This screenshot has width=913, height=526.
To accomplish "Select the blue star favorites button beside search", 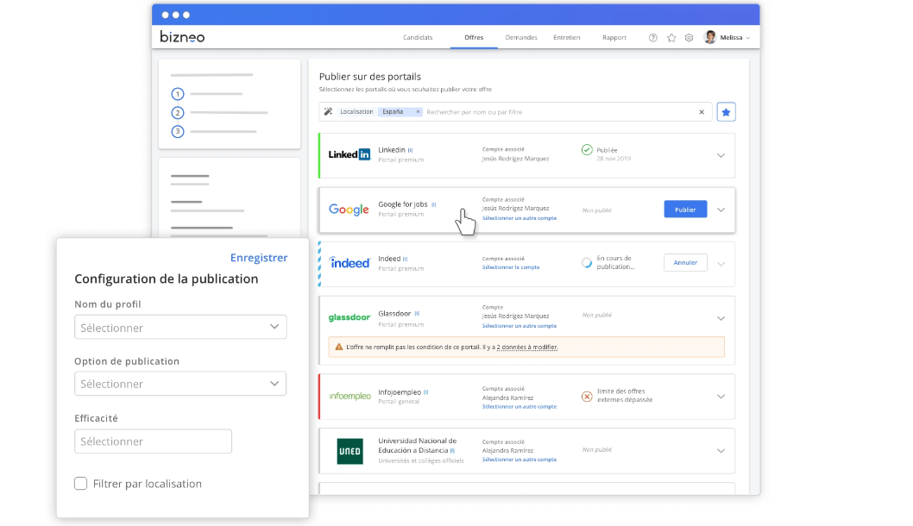I will (726, 111).
